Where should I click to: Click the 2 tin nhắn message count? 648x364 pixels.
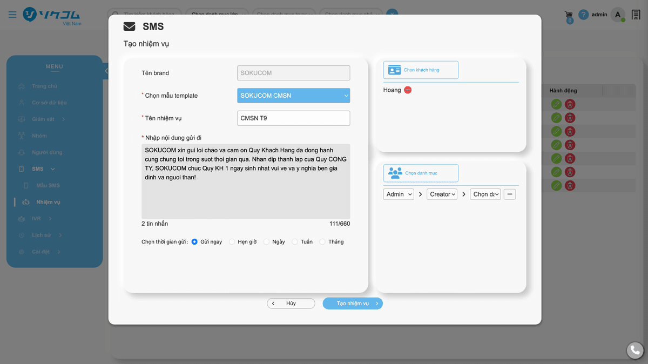tap(154, 224)
